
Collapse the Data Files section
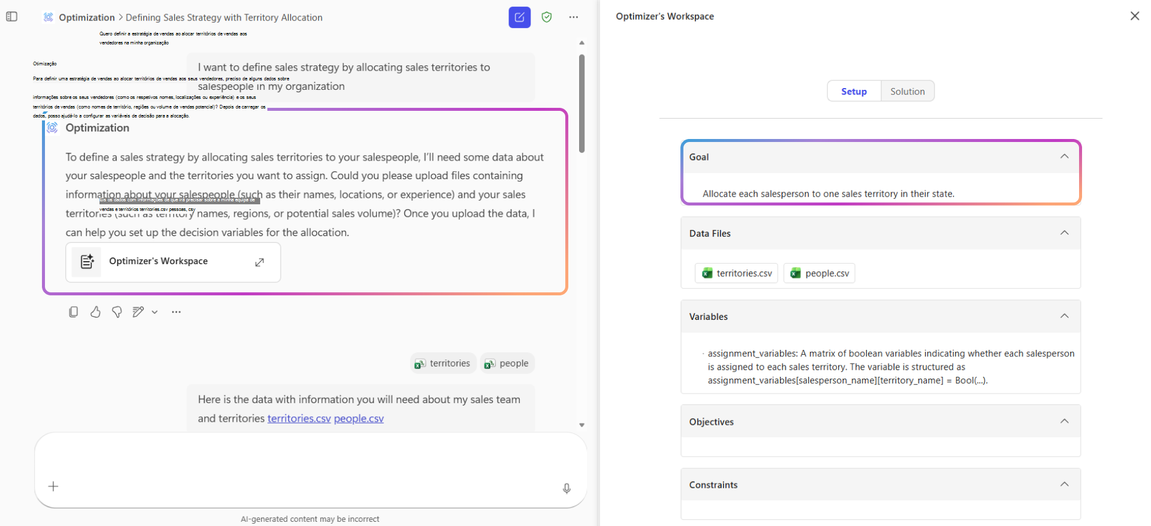coord(1065,233)
